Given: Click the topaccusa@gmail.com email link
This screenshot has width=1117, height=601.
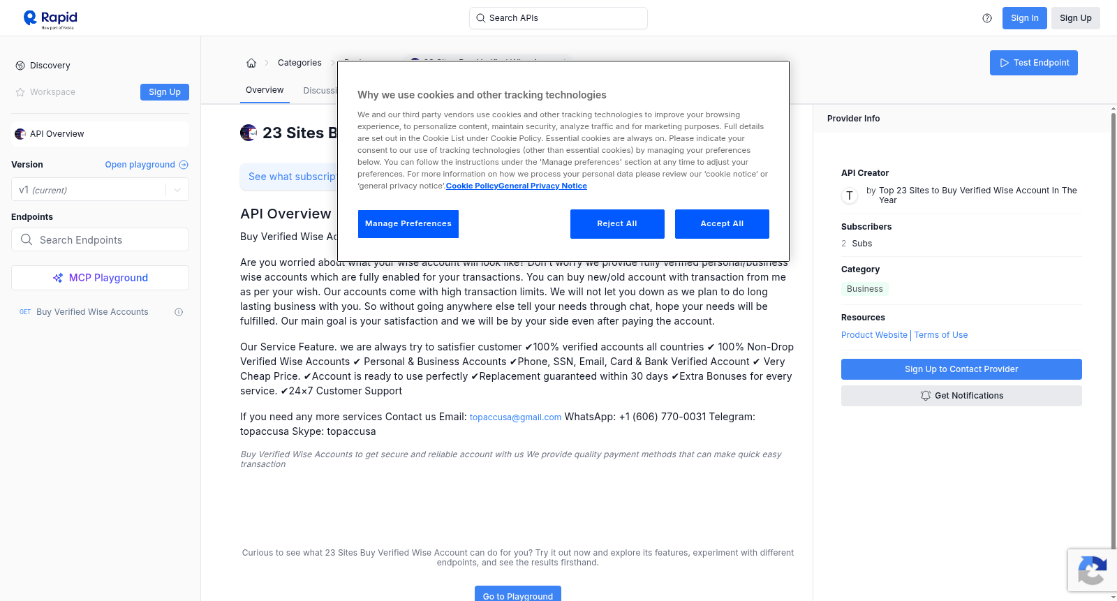Looking at the screenshot, I should click(x=515, y=417).
